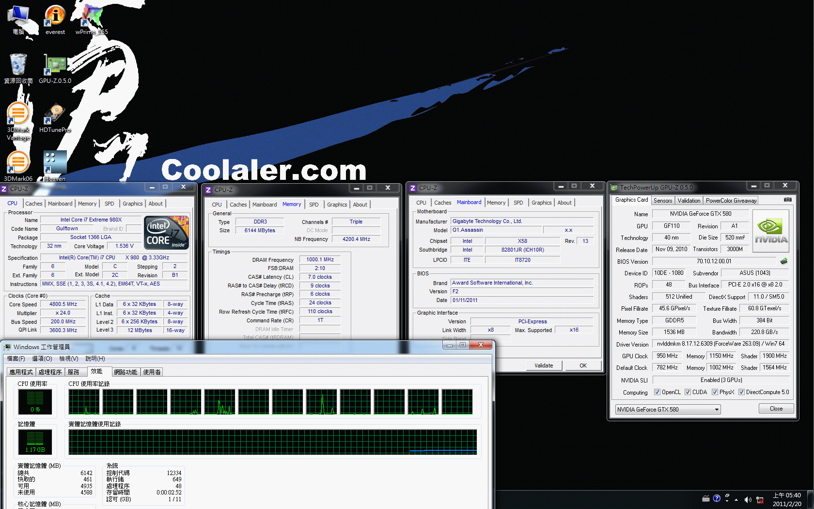Click the Intel Core i7 logo in CPU-Z
This screenshot has height=509, width=814.
pyautogui.click(x=167, y=233)
